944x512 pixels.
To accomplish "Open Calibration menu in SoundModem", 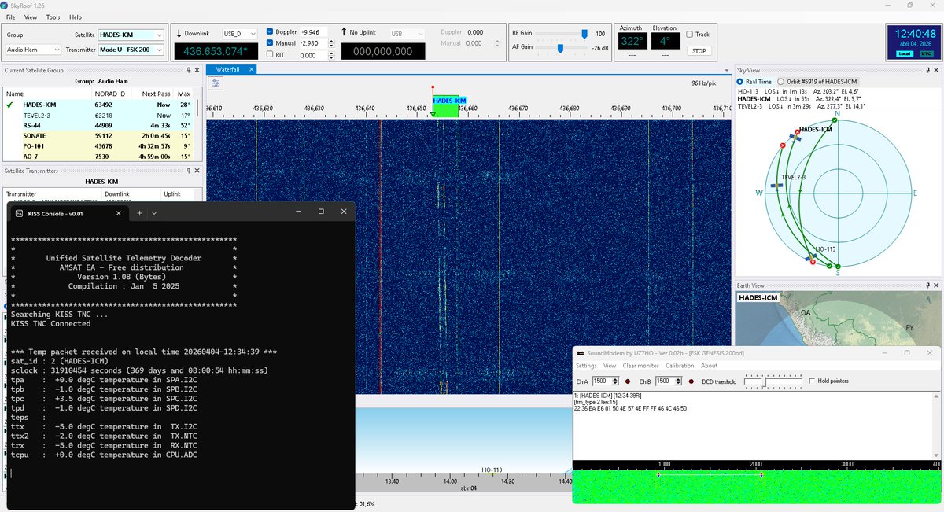I will [680, 366].
